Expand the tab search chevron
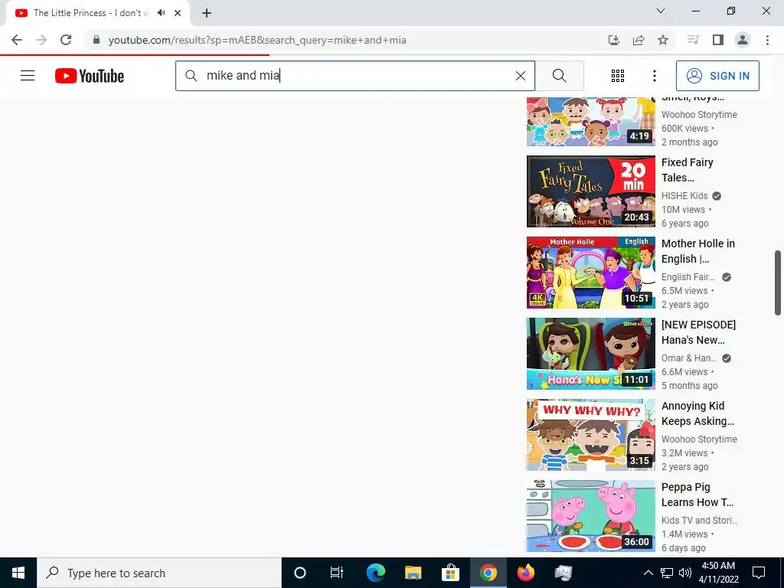784x588 pixels. tap(661, 11)
